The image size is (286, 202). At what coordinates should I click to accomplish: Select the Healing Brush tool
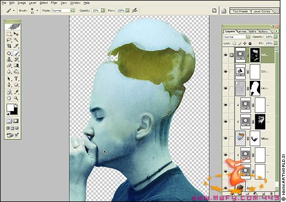[9, 54]
